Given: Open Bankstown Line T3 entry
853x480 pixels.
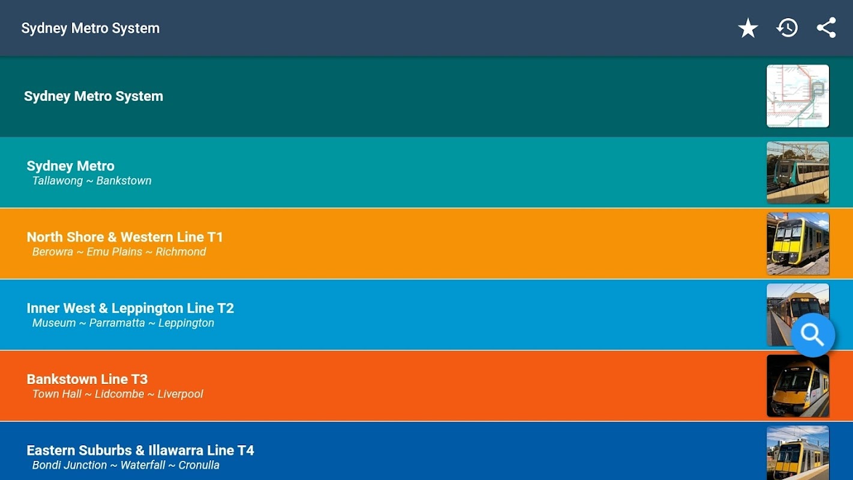Looking at the screenshot, I should [426, 386].
